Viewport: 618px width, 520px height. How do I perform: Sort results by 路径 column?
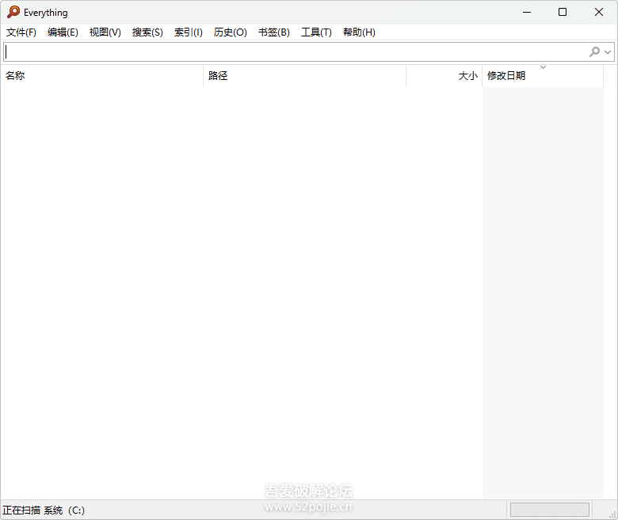[x=305, y=75]
